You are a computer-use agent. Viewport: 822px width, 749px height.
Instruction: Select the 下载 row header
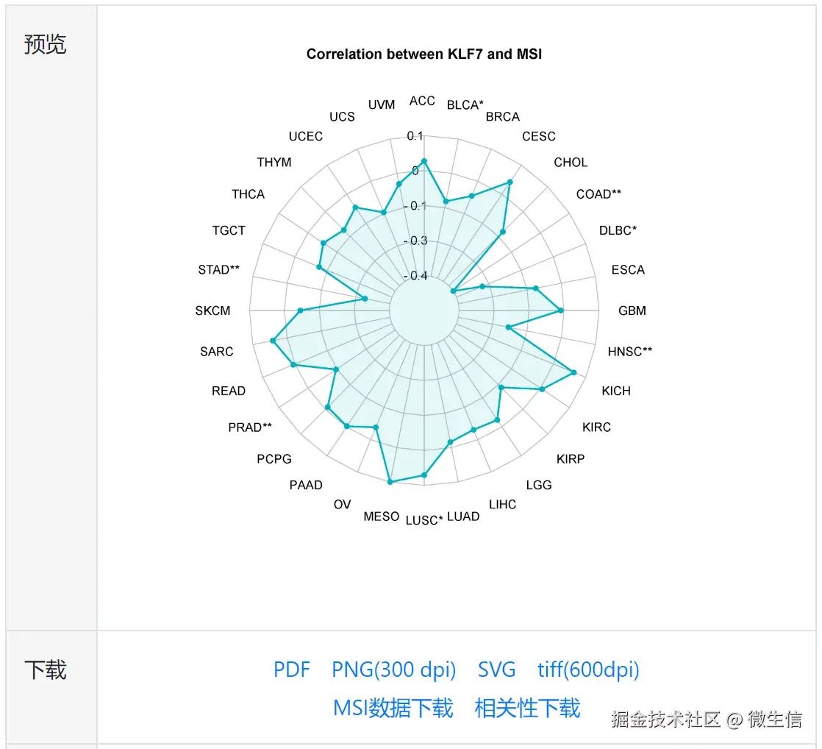coord(46,670)
